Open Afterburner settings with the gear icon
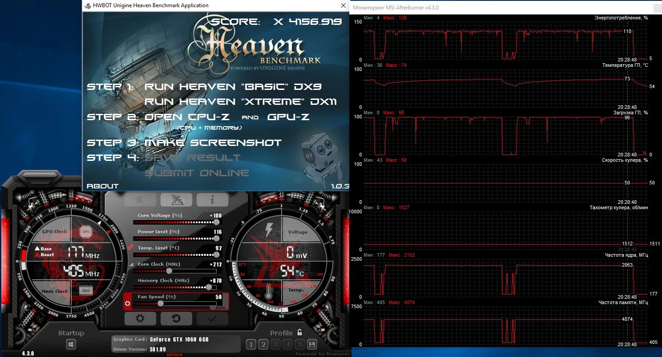The width and height of the screenshot is (662, 357). [140, 318]
